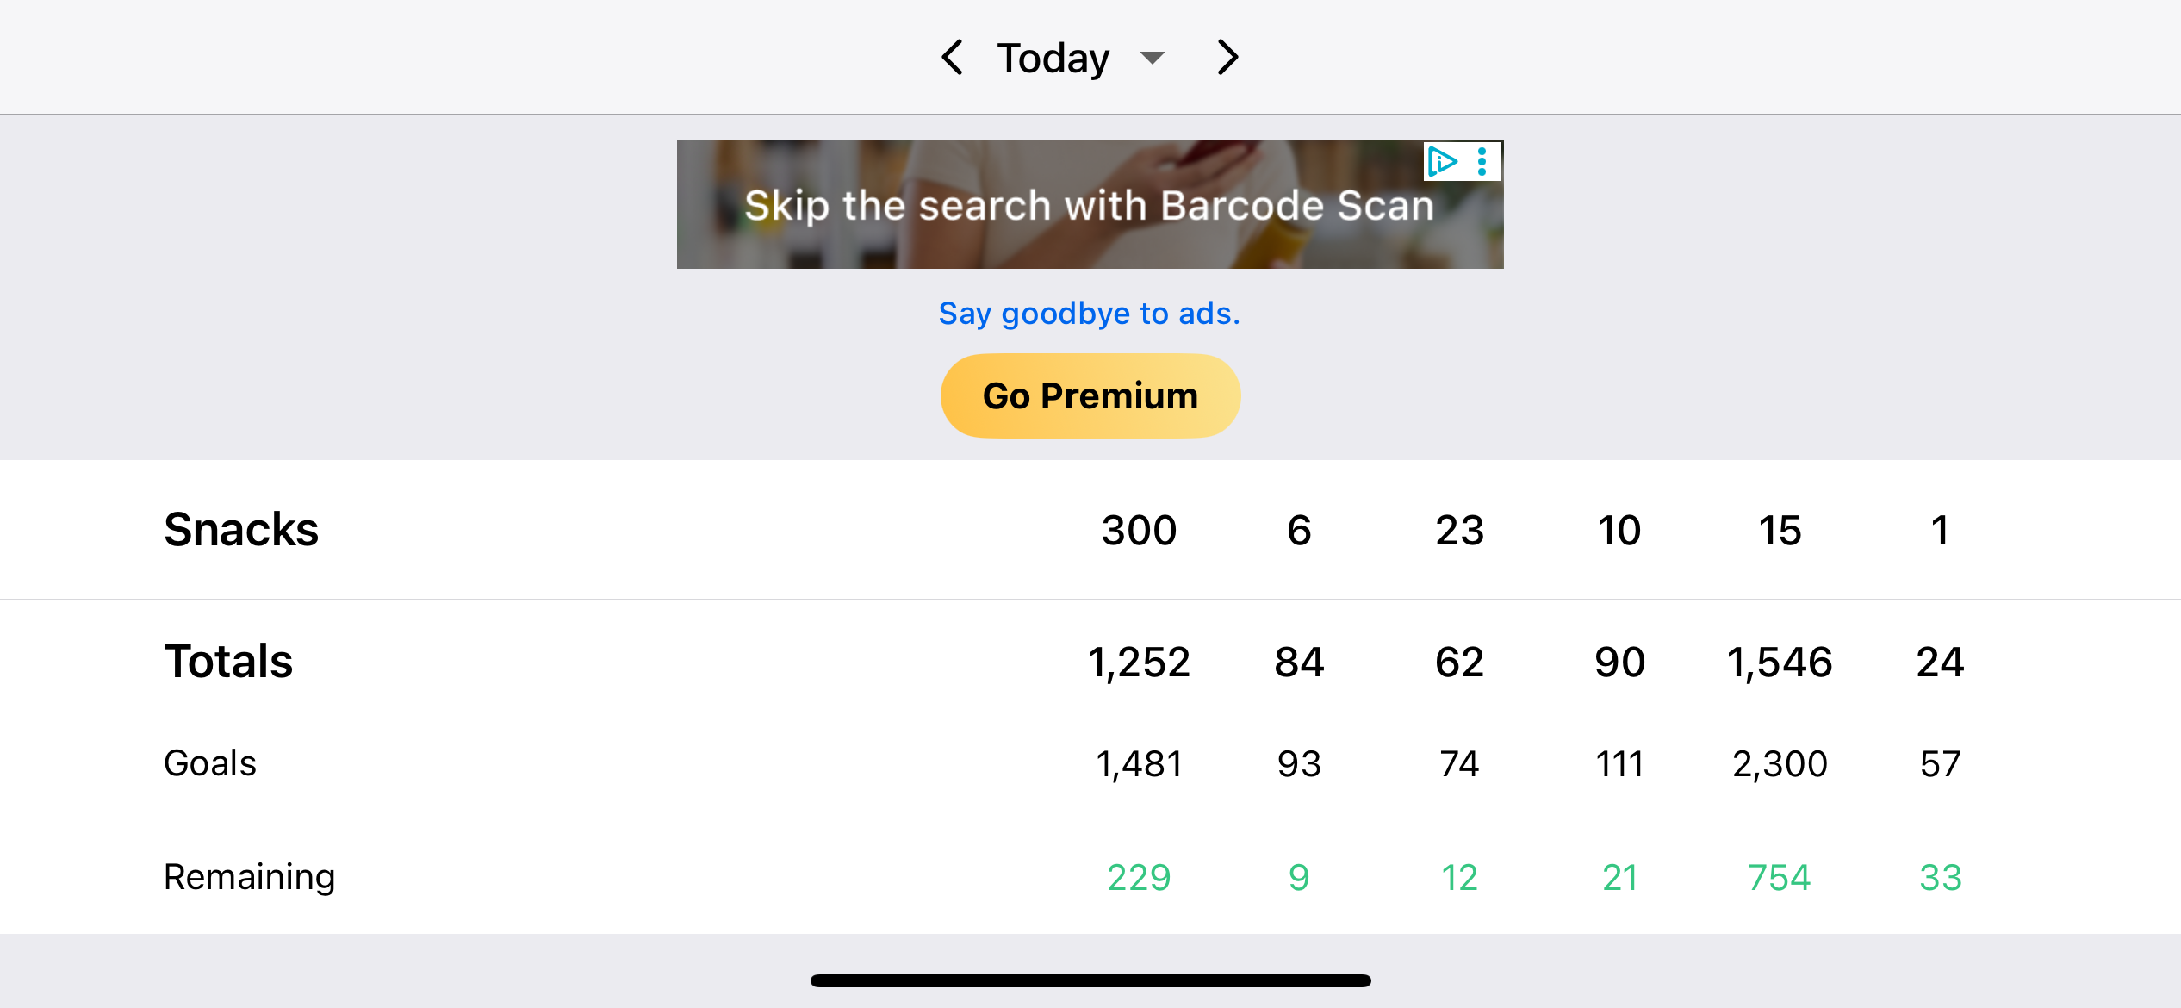
Task: Tap total calories value 1,252
Action: tap(1139, 663)
